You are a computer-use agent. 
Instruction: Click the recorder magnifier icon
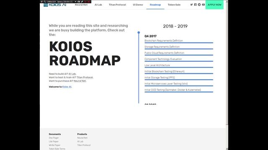click(45, 2)
